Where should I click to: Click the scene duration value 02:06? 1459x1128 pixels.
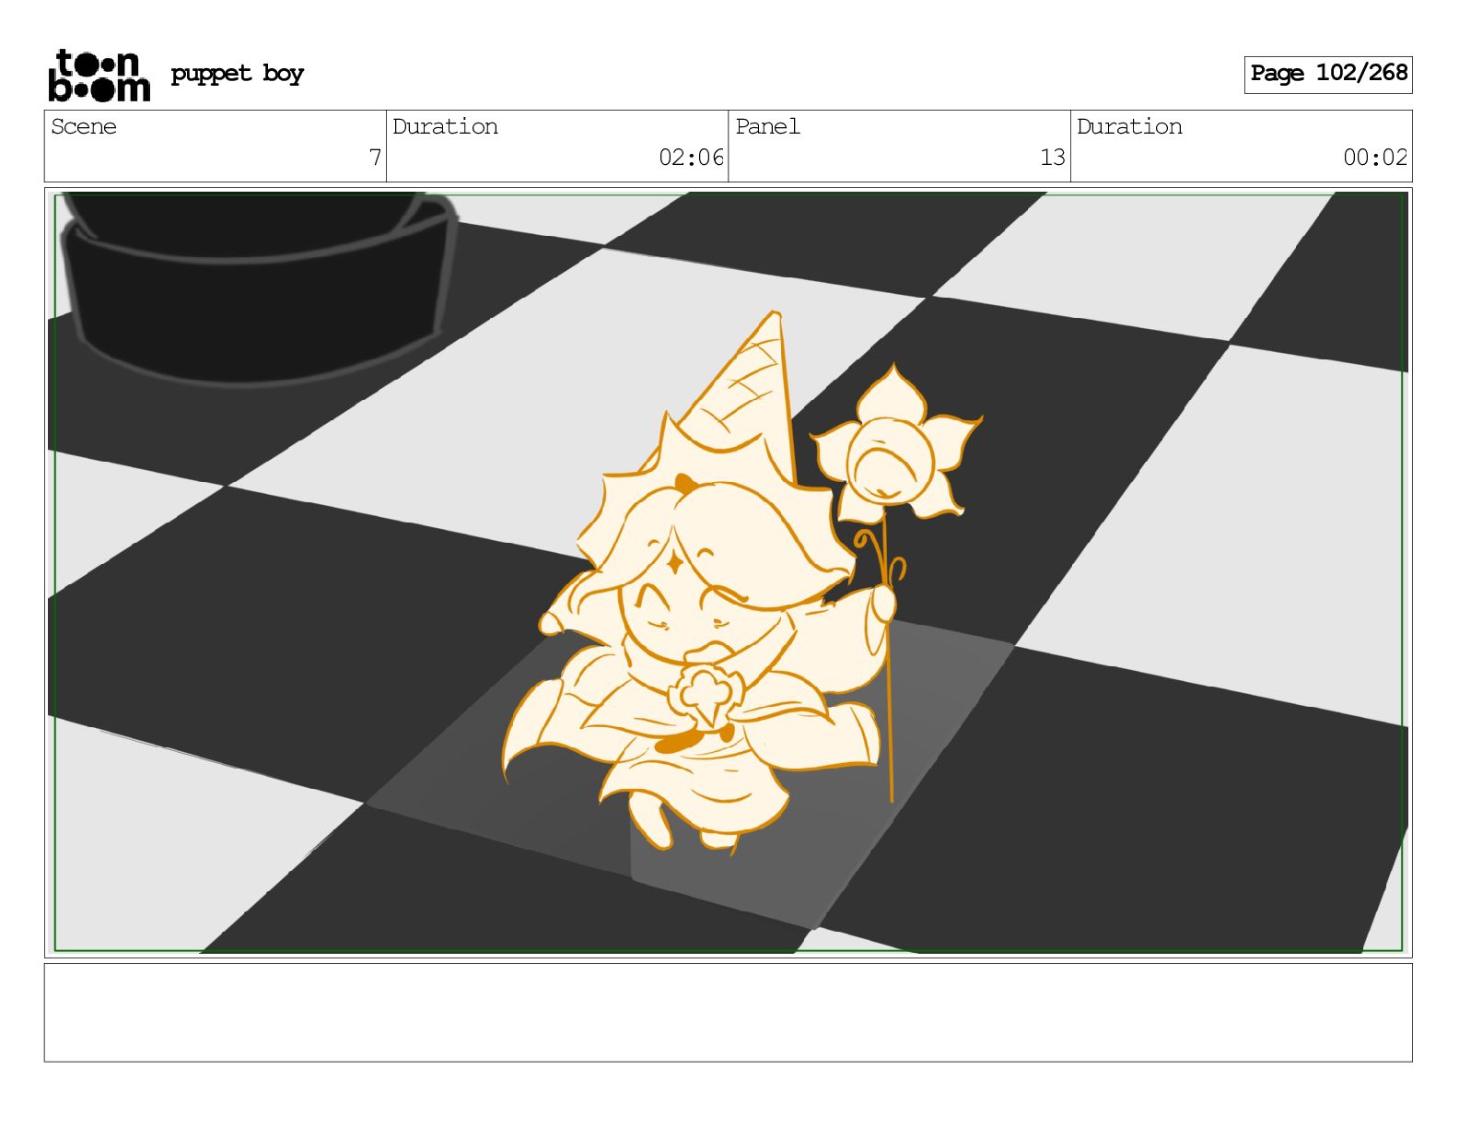691,158
